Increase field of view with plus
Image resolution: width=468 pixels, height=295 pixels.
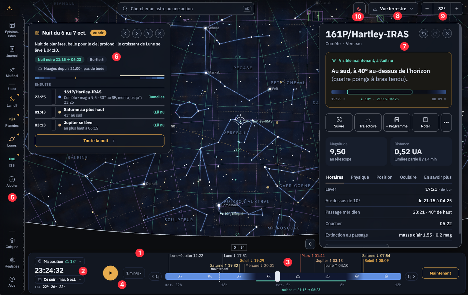(x=457, y=9)
